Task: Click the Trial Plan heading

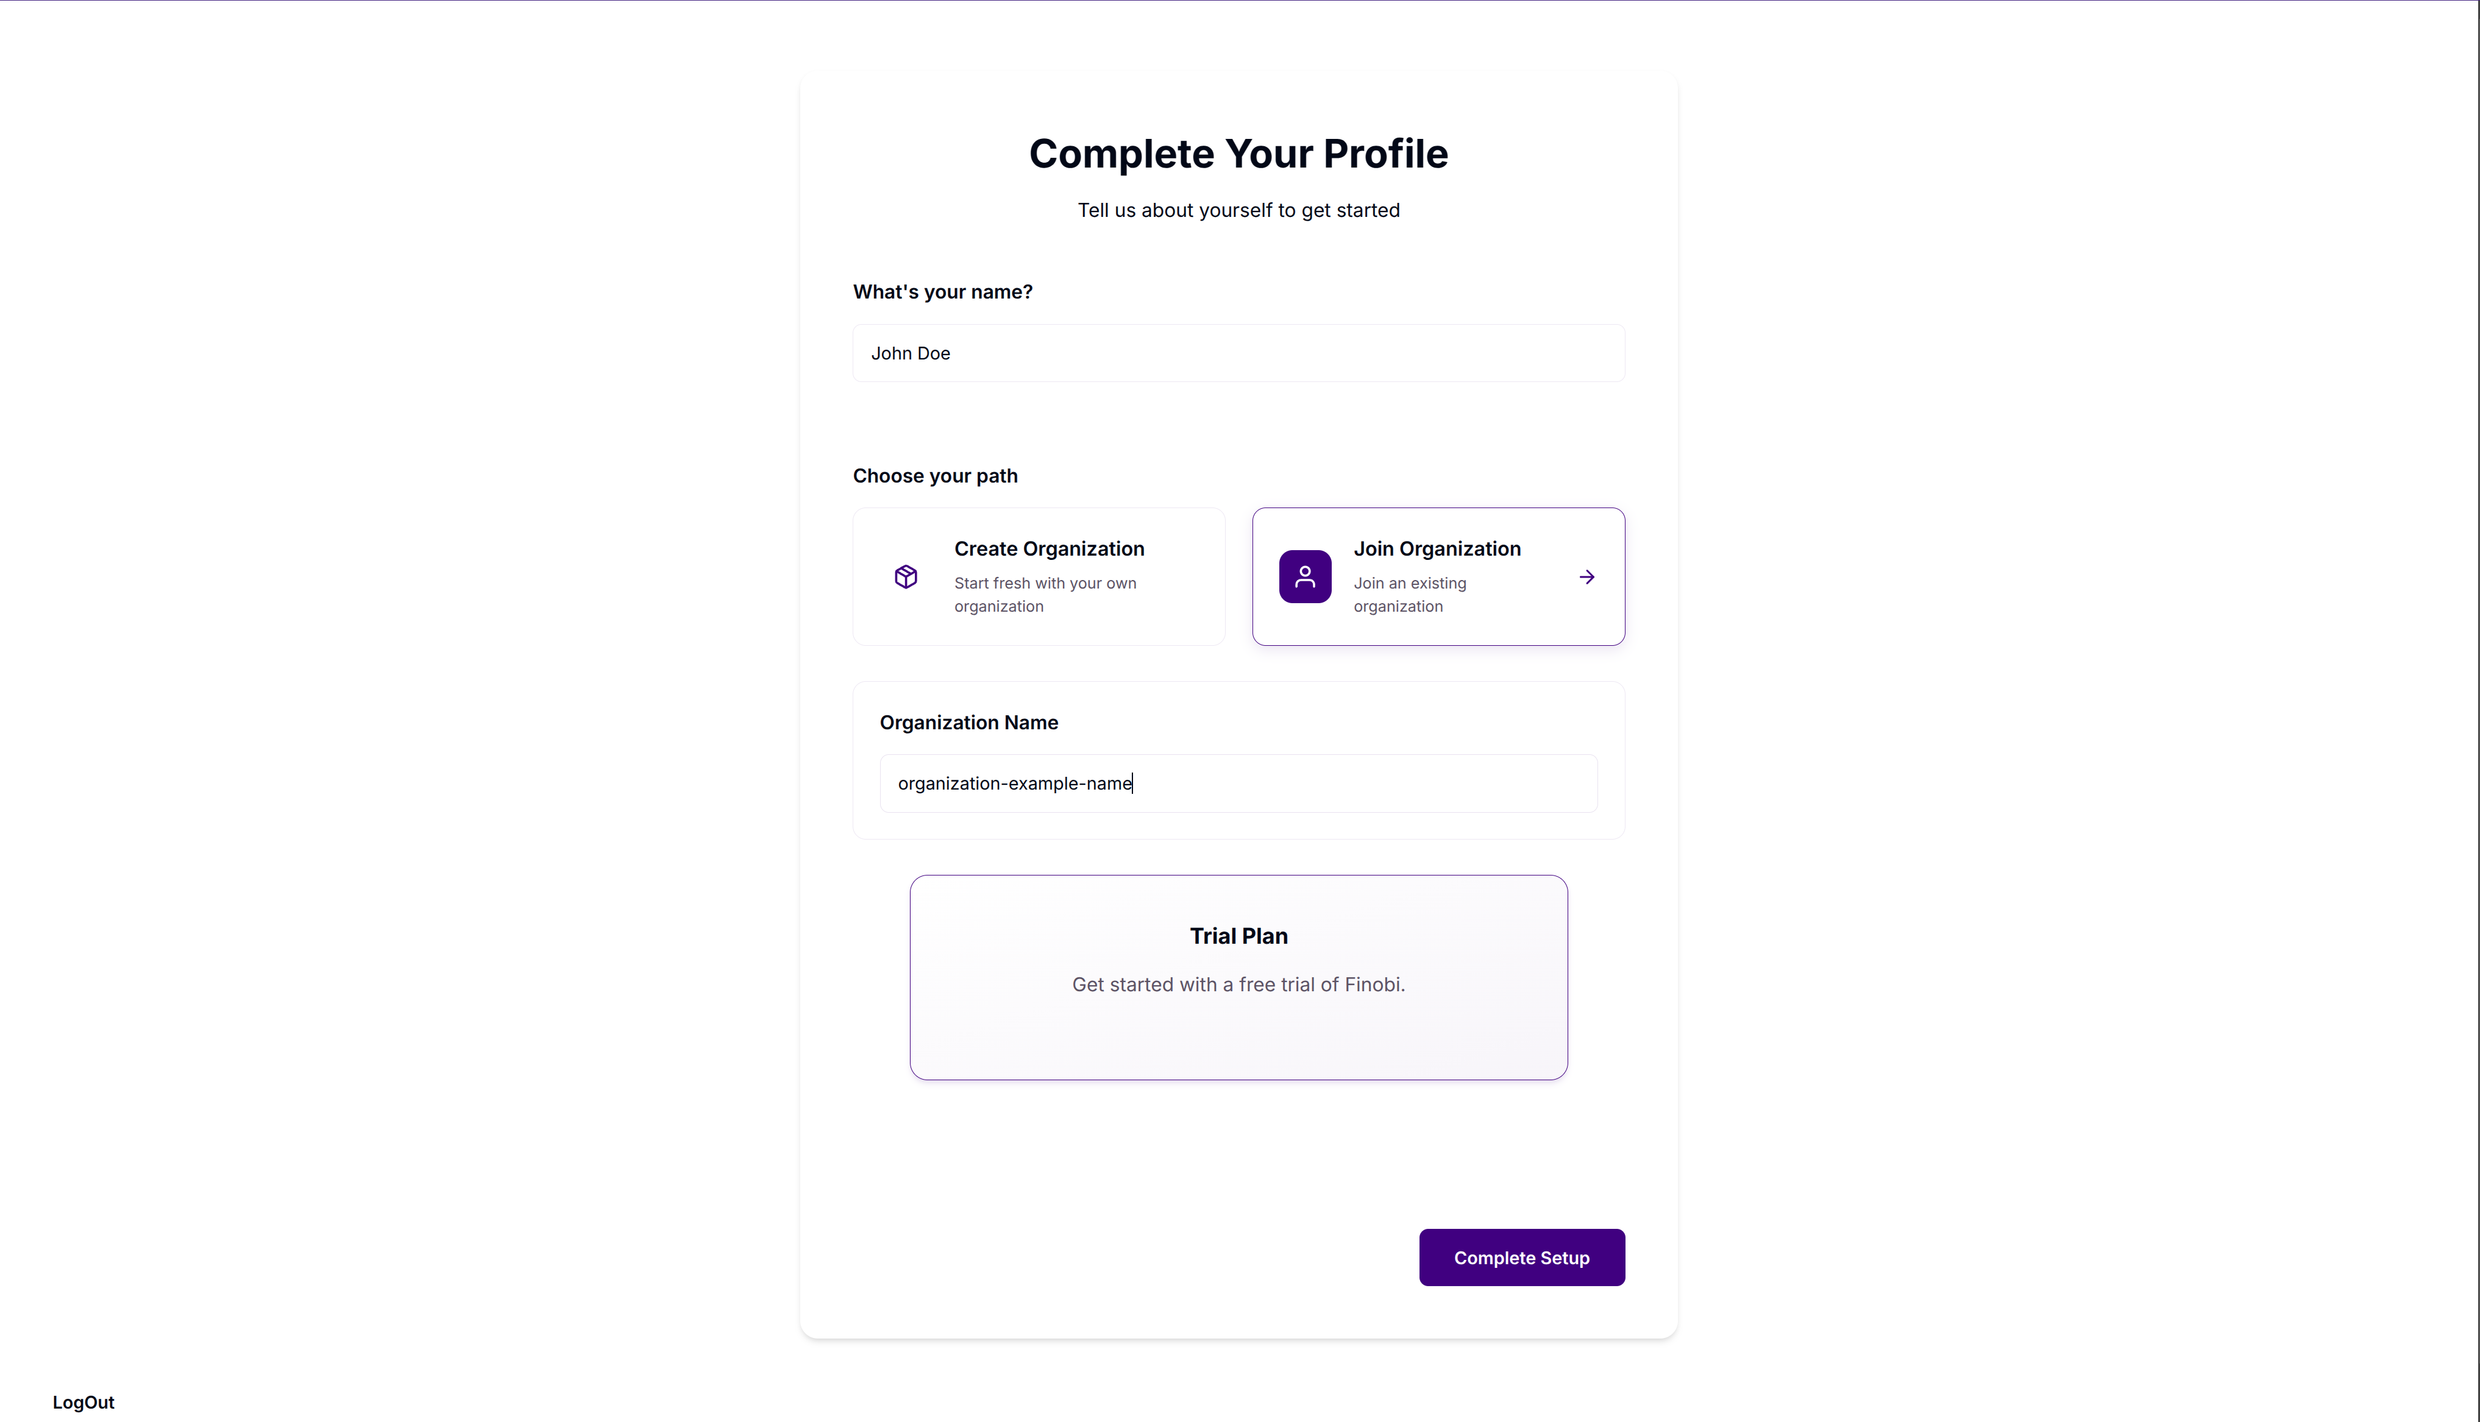Action: tap(1238, 936)
